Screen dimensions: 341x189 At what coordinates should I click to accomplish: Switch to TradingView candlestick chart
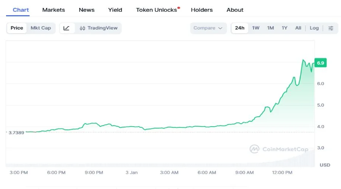click(x=99, y=28)
